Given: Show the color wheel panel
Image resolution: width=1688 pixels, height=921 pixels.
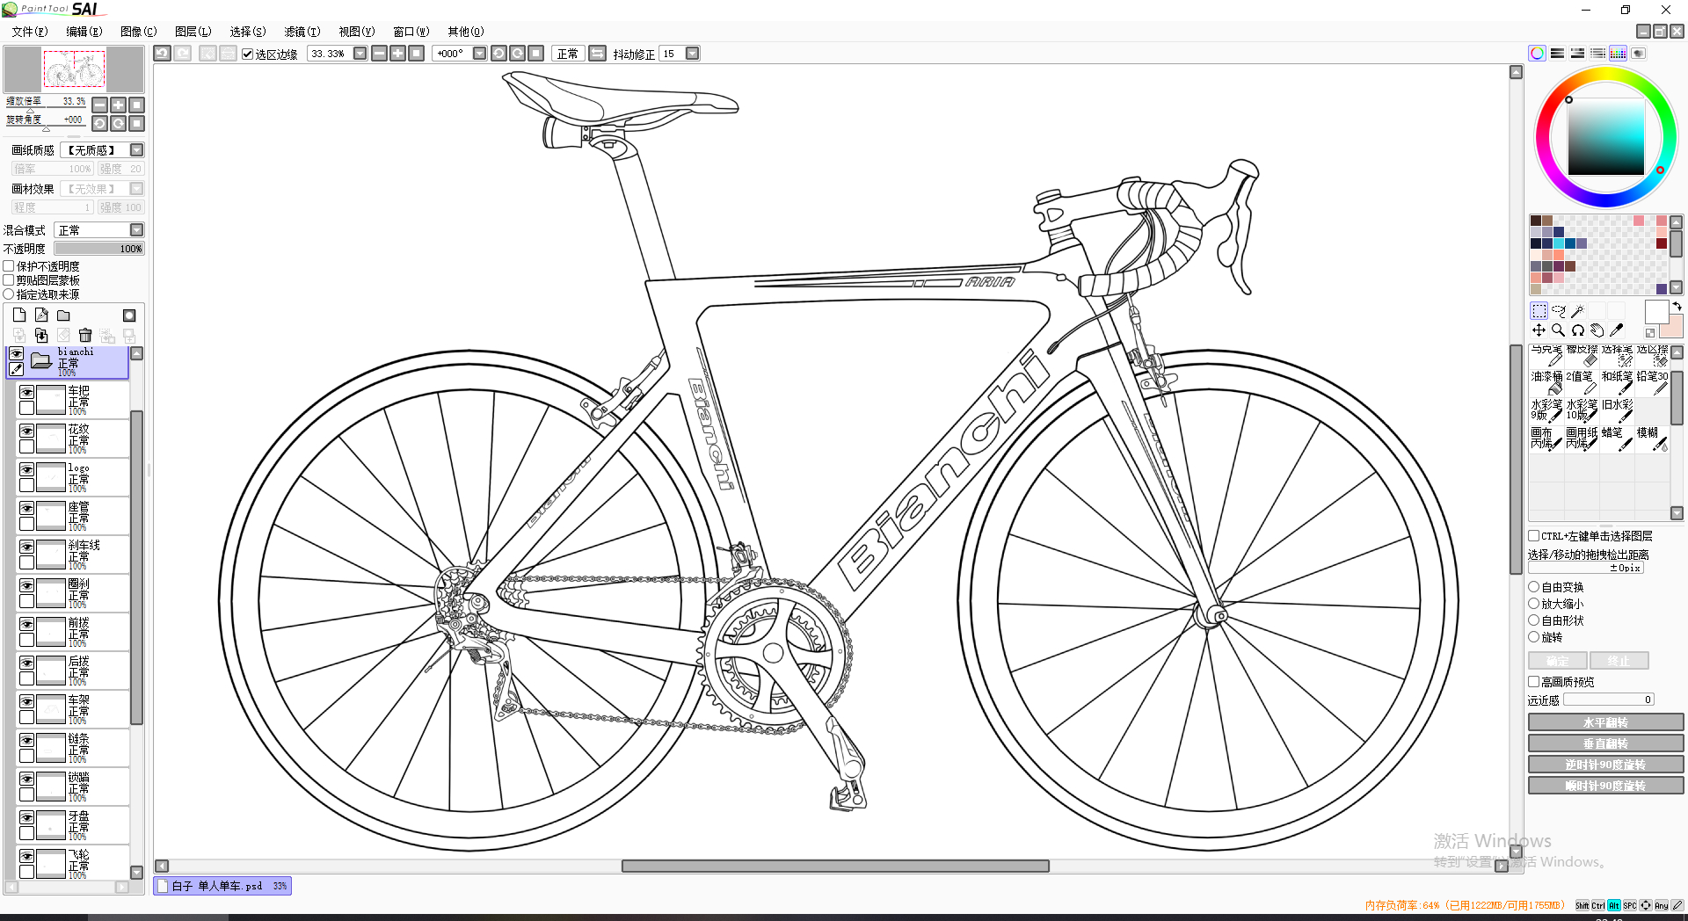Looking at the screenshot, I should pyautogui.click(x=1537, y=54).
